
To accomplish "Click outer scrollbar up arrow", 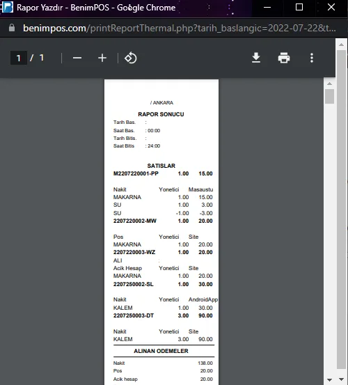I will click(341, 45).
